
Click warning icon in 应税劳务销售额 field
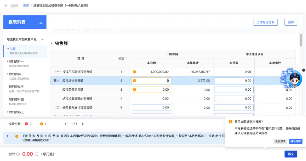(x=135, y=90)
